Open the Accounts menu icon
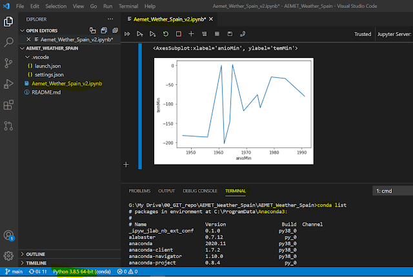The image size is (413, 278). click(x=8, y=235)
